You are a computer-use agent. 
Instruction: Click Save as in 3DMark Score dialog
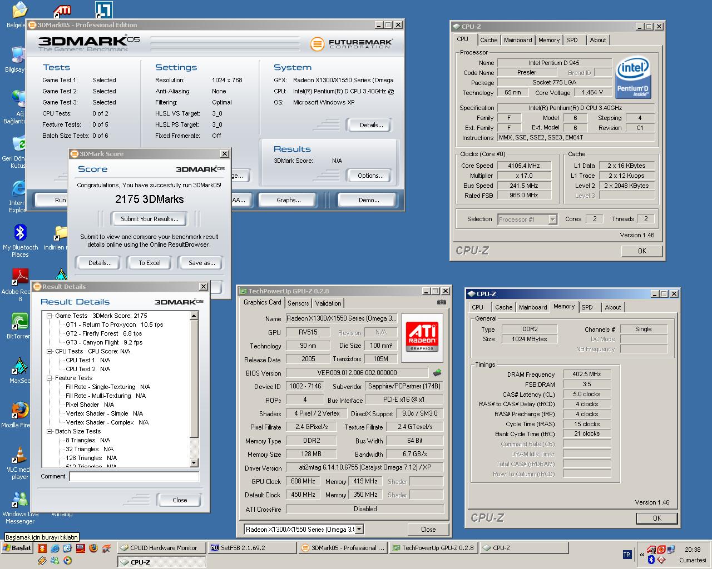(x=201, y=263)
